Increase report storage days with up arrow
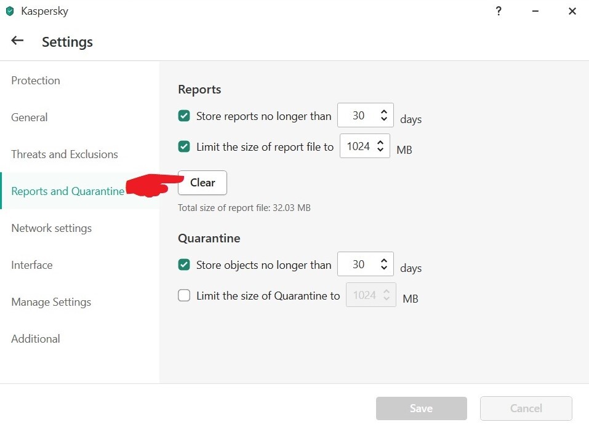 pyautogui.click(x=383, y=111)
